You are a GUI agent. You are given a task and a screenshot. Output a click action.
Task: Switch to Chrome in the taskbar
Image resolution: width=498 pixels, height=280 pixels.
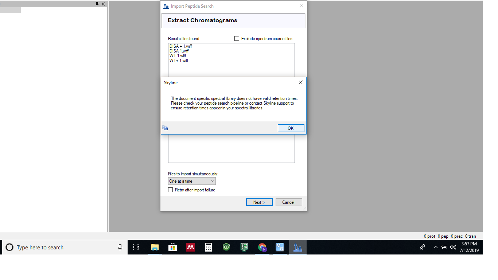click(262, 247)
